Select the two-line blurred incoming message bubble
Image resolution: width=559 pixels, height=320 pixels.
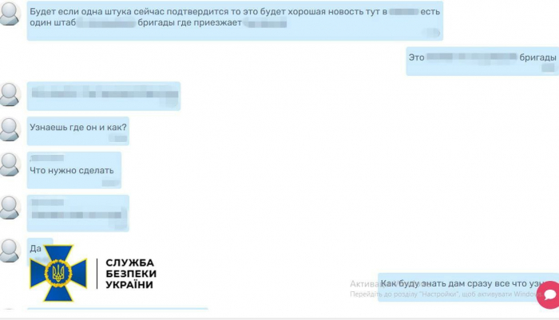[x=77, y=212]
